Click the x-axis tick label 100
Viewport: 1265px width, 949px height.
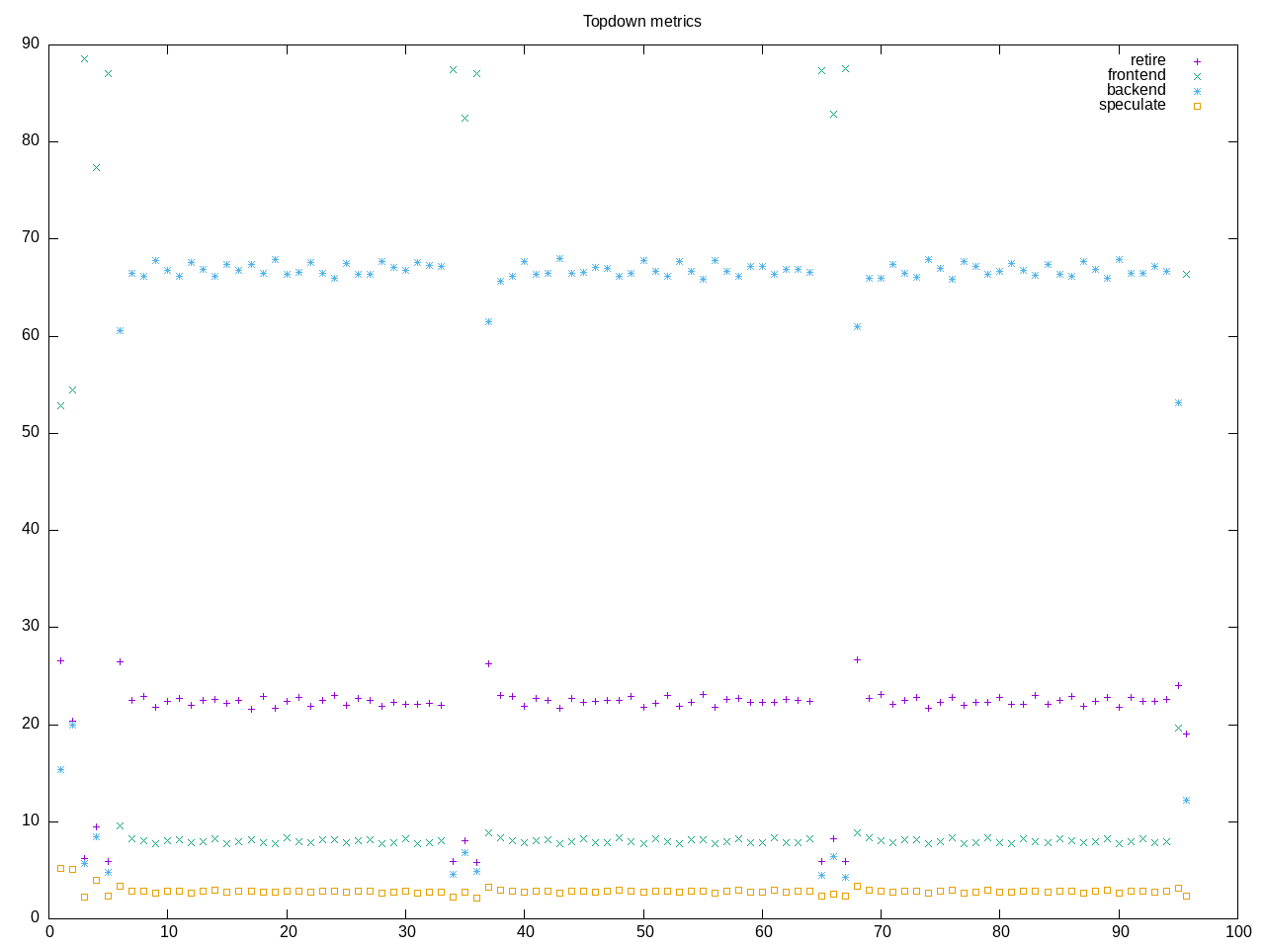pyautogui.click(x=1237, y=931)
